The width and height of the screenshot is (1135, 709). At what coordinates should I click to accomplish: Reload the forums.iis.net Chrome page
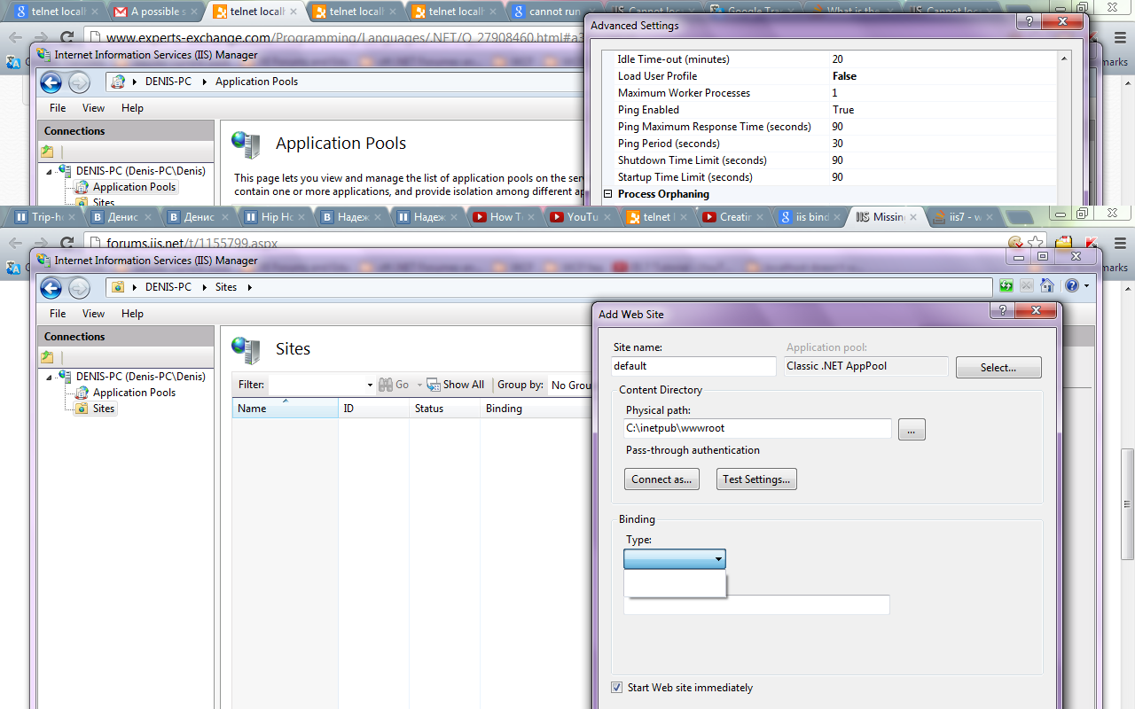(x=67, y=242)
